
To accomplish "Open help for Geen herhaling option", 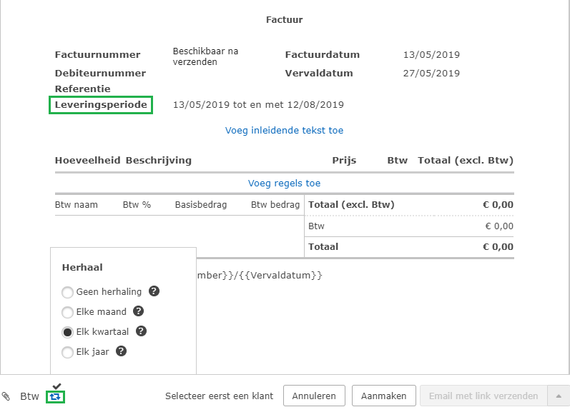I will [x=154, y=291].
